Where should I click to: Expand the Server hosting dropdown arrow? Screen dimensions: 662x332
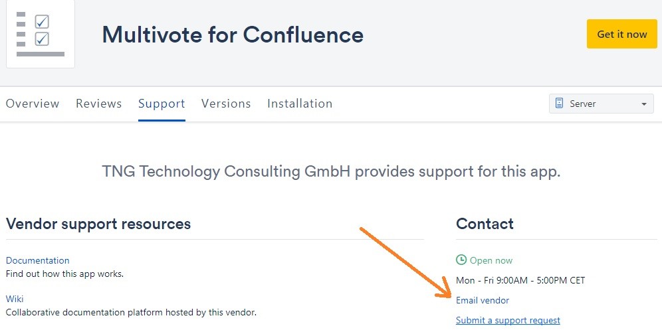(643, 104)
